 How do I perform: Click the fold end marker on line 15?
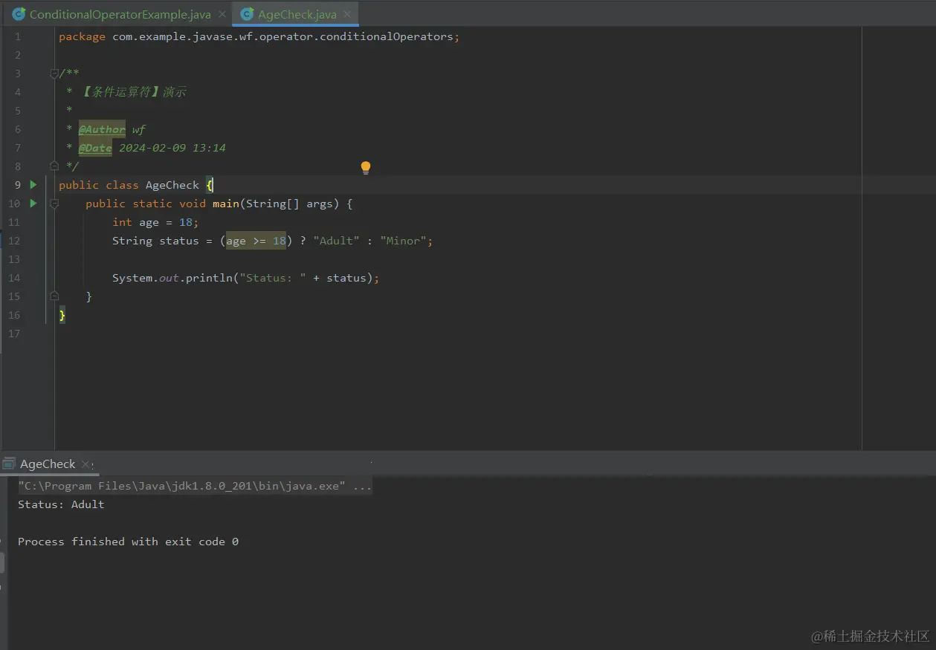pyautogui.click(x=54, y=296)
